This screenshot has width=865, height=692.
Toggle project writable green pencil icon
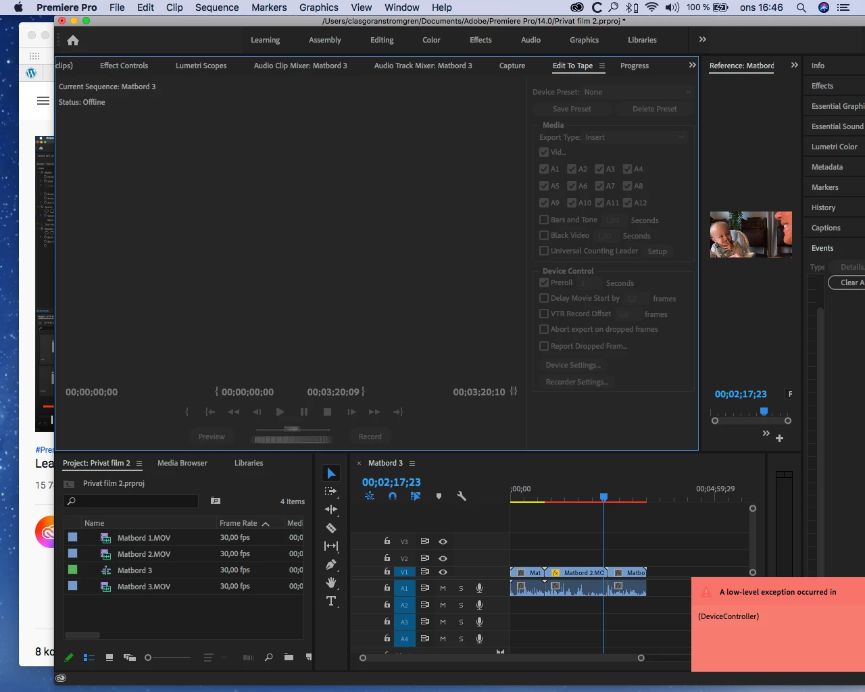pyautogui.click(x=69, y=658)
